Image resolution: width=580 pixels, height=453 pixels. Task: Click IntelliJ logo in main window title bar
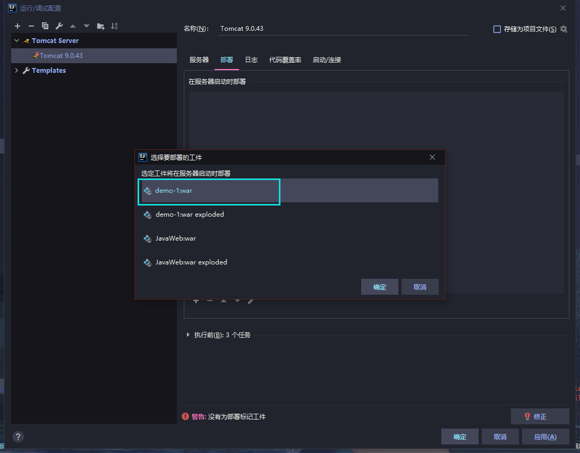12,8
